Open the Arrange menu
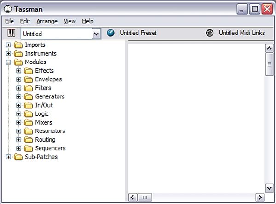 tap(47, 21)
